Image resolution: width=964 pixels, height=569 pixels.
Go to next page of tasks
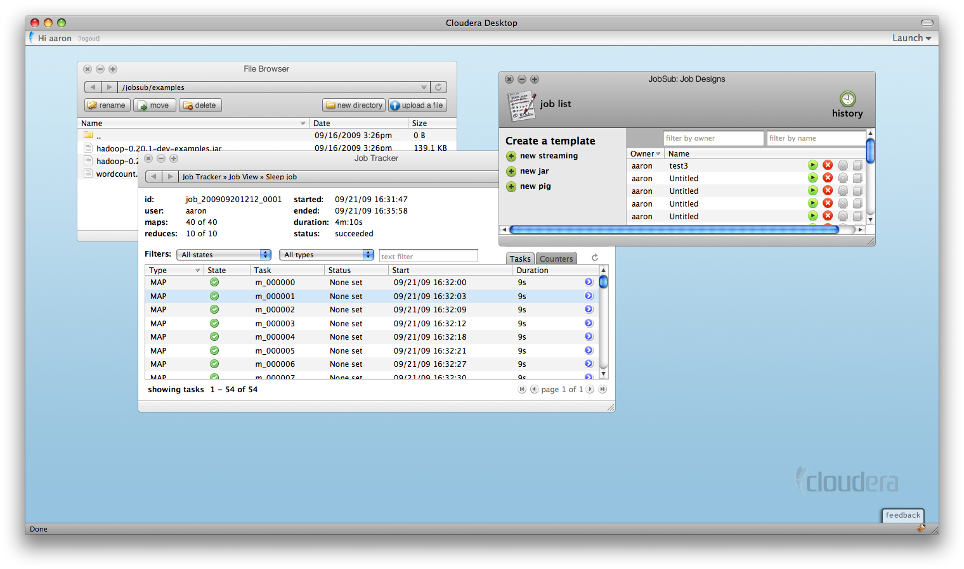pos(590,389)
